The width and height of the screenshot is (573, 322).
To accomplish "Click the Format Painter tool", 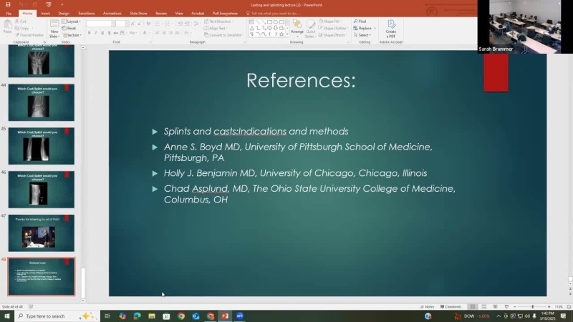I will click(x=30, y=34).
